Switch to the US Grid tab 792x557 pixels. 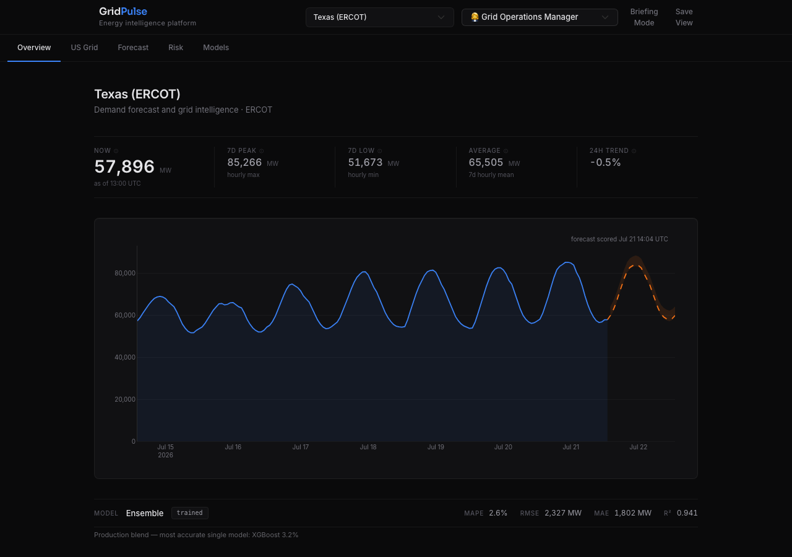[84, 48]
